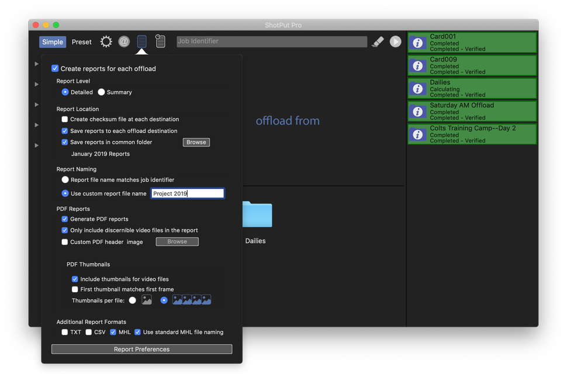The height and width of the screenshot is (384, 567).
Task: Expand the bottom sidebar disclosure triangle
Action: coord(36,145)
